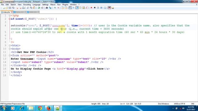
Task: Click the Copy toolbar icon
Action: pyautogui.click(x=31, y=8)
